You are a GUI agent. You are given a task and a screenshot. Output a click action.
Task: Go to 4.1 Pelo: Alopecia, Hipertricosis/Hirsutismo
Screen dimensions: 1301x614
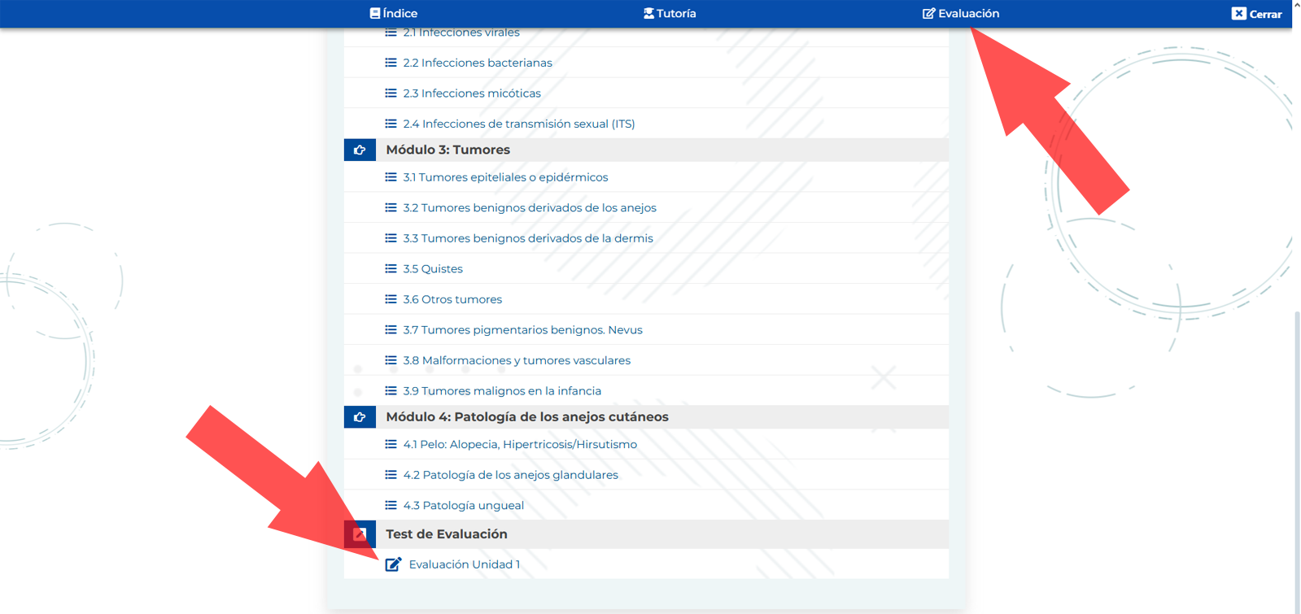(520, 444)
